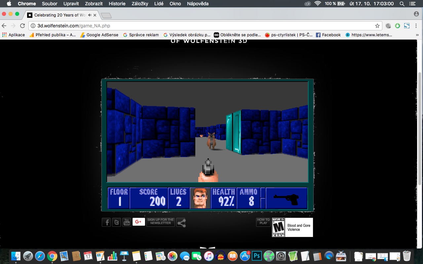Open the Chrome application menu
The image size is (423, 264).
tap(27, 4)
